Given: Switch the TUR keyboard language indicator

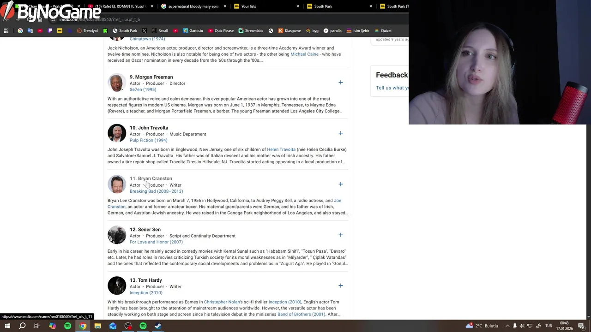Looking at the screenshot, I should (x=549, y=326).
